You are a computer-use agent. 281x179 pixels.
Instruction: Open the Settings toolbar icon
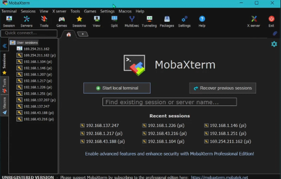[x=184, y=21]
